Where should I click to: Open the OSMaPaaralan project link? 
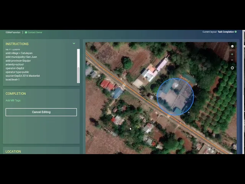pos(13,32)
